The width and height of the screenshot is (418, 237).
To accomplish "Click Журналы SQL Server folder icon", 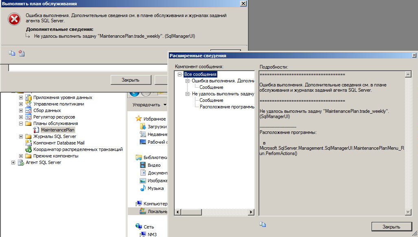I will click(28, 137).
